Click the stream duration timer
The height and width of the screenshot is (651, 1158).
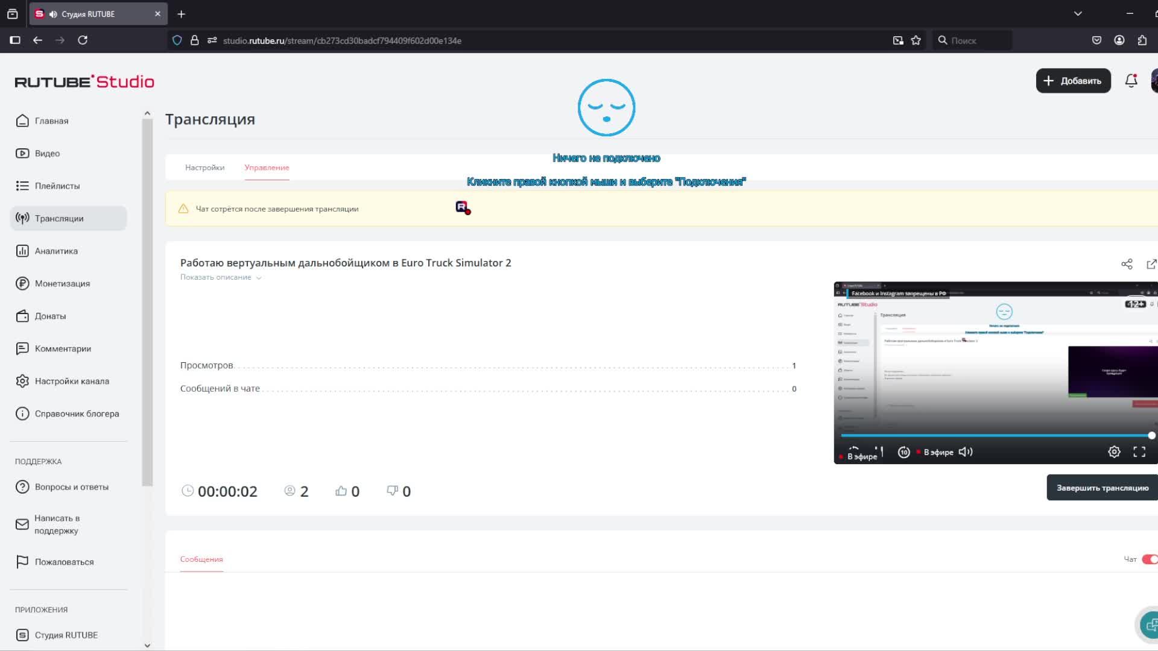click(x=220, y=491)
